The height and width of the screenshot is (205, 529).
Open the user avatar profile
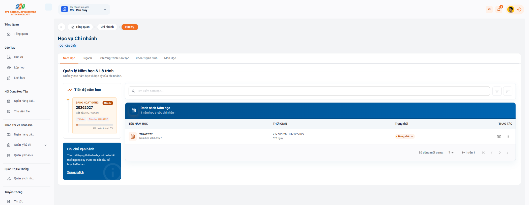pos(510,10)
